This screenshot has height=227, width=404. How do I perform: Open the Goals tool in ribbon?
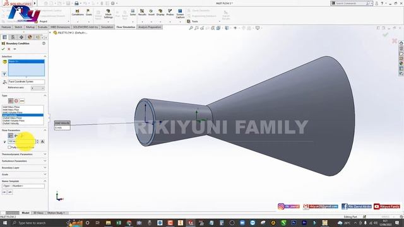coord(88,13)
